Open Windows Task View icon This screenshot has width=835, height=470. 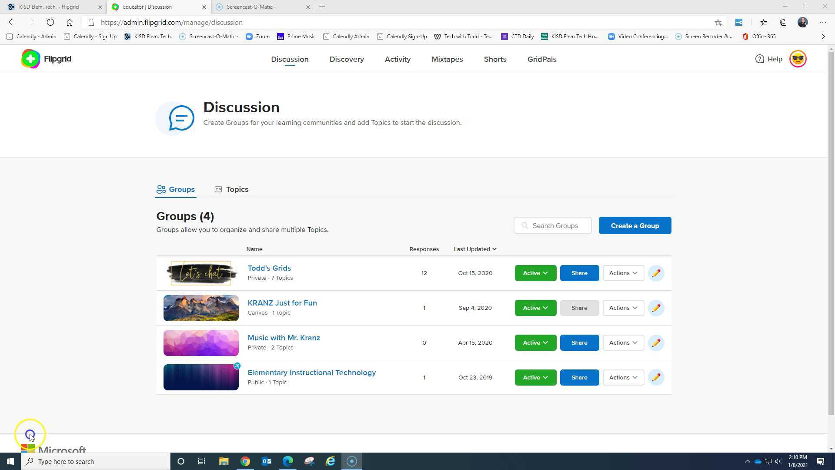pos(202,461)
